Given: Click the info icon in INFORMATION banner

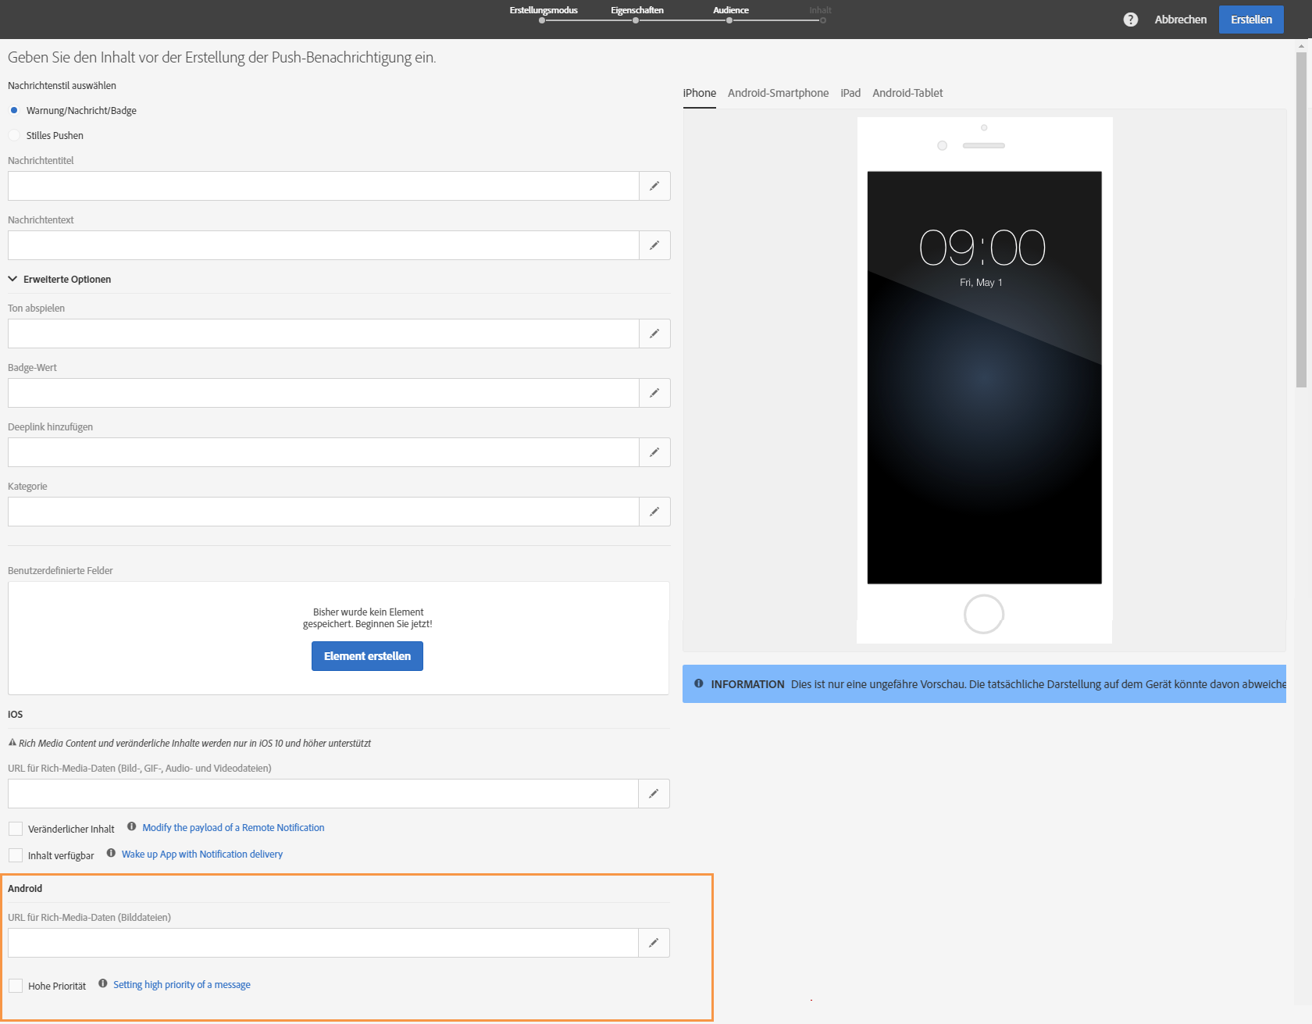Looking at the screenshot, I should (699, 683).
